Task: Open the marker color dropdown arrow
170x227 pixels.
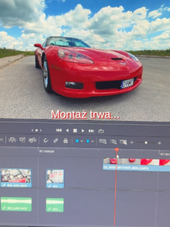Action: click(x=92, y=141)
